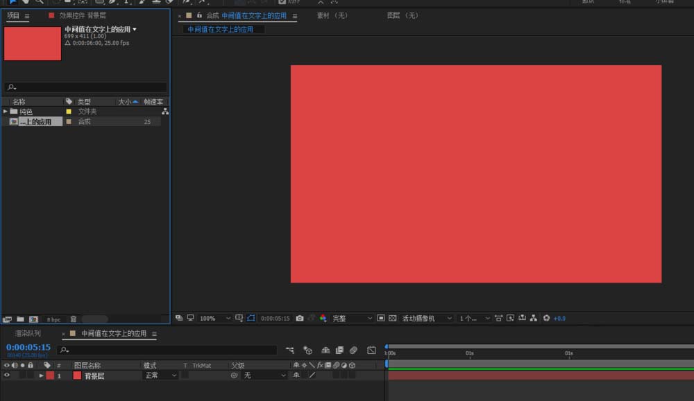Enable motion blur for the timeline layers
The width and height of the screenshot is (694, 401).
point(353,350)
